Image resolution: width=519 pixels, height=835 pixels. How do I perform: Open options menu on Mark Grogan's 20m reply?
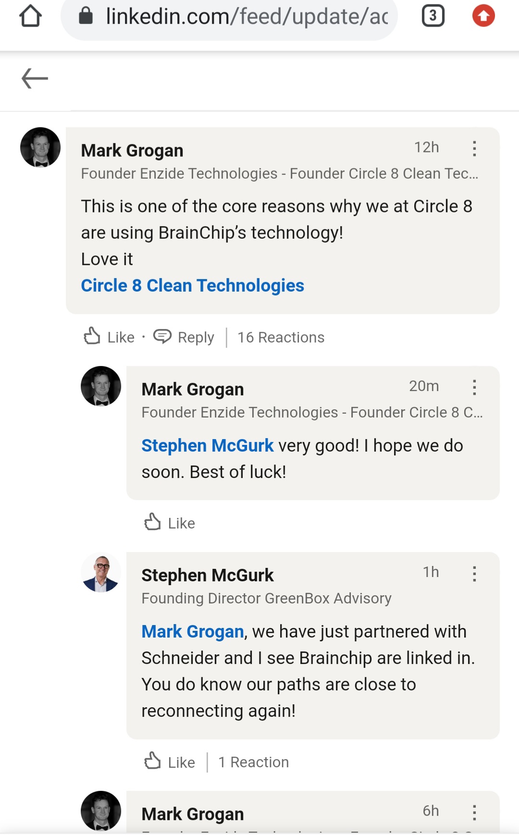coord(474,387)
